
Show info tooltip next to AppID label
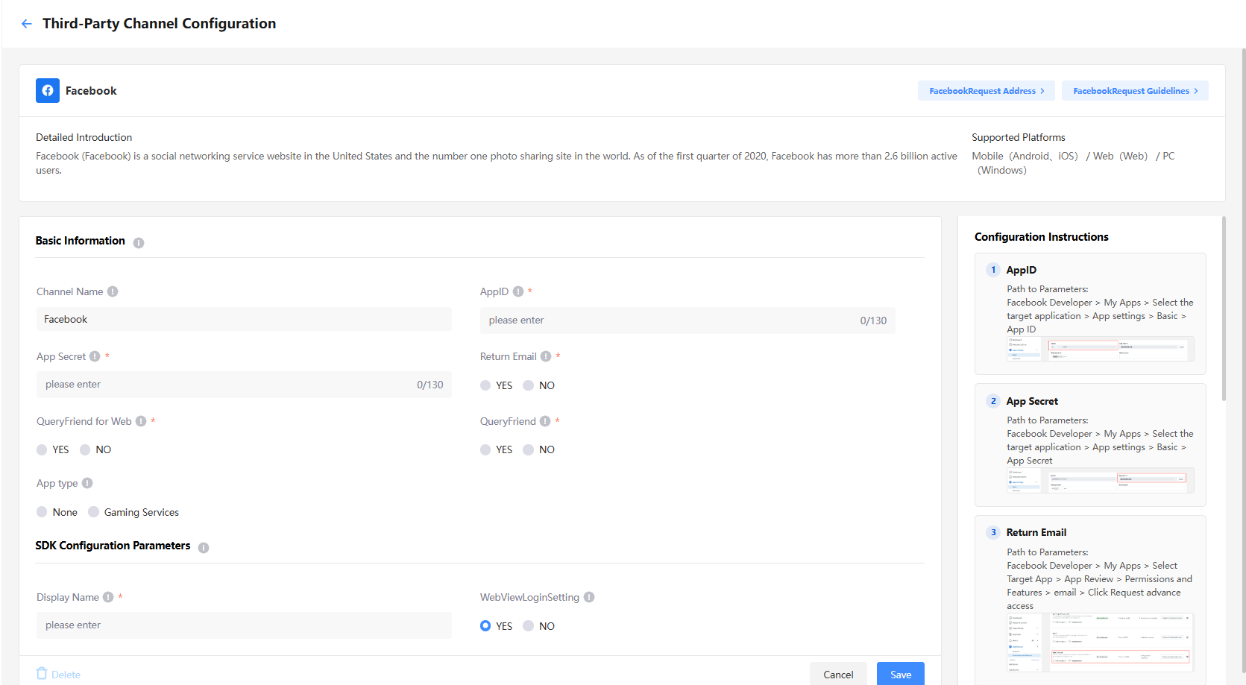pos(518,291)
